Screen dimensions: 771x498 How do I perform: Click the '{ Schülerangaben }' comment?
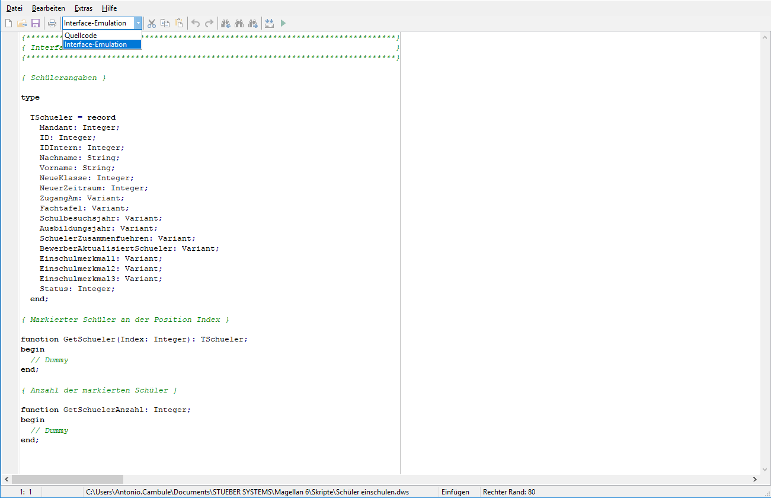[x=63, y=78]
